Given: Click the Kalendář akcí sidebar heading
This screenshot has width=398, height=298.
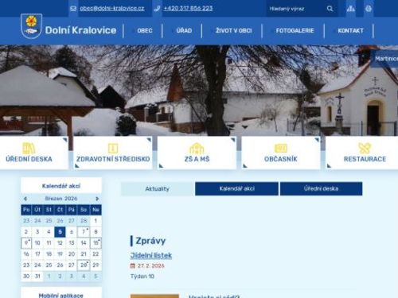Looking at the screenshot, I should click(61, 186).
